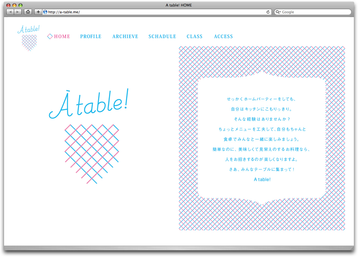This screenshot has width=358, height=257.
Task: Click the globe site icon in address bar
Action: 45,12
